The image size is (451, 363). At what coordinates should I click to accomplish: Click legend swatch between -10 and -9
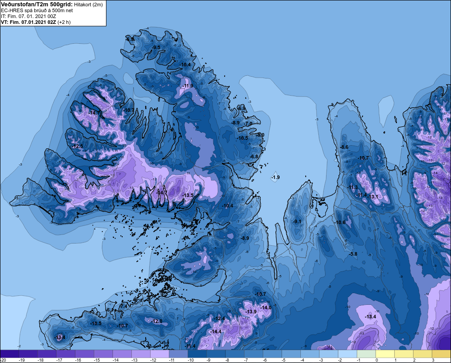tap(198, 354)
